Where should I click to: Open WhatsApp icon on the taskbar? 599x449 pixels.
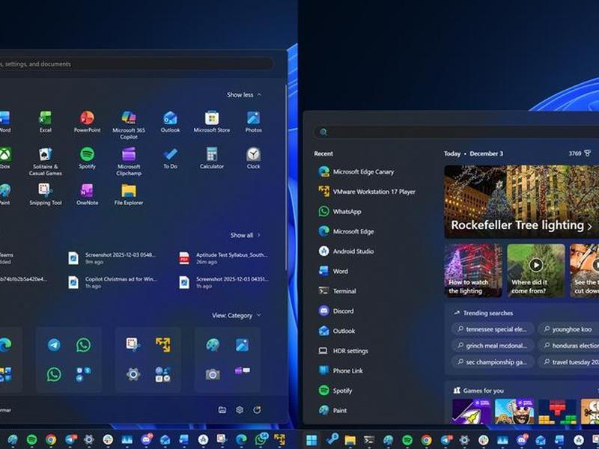(x=261, y=439)
